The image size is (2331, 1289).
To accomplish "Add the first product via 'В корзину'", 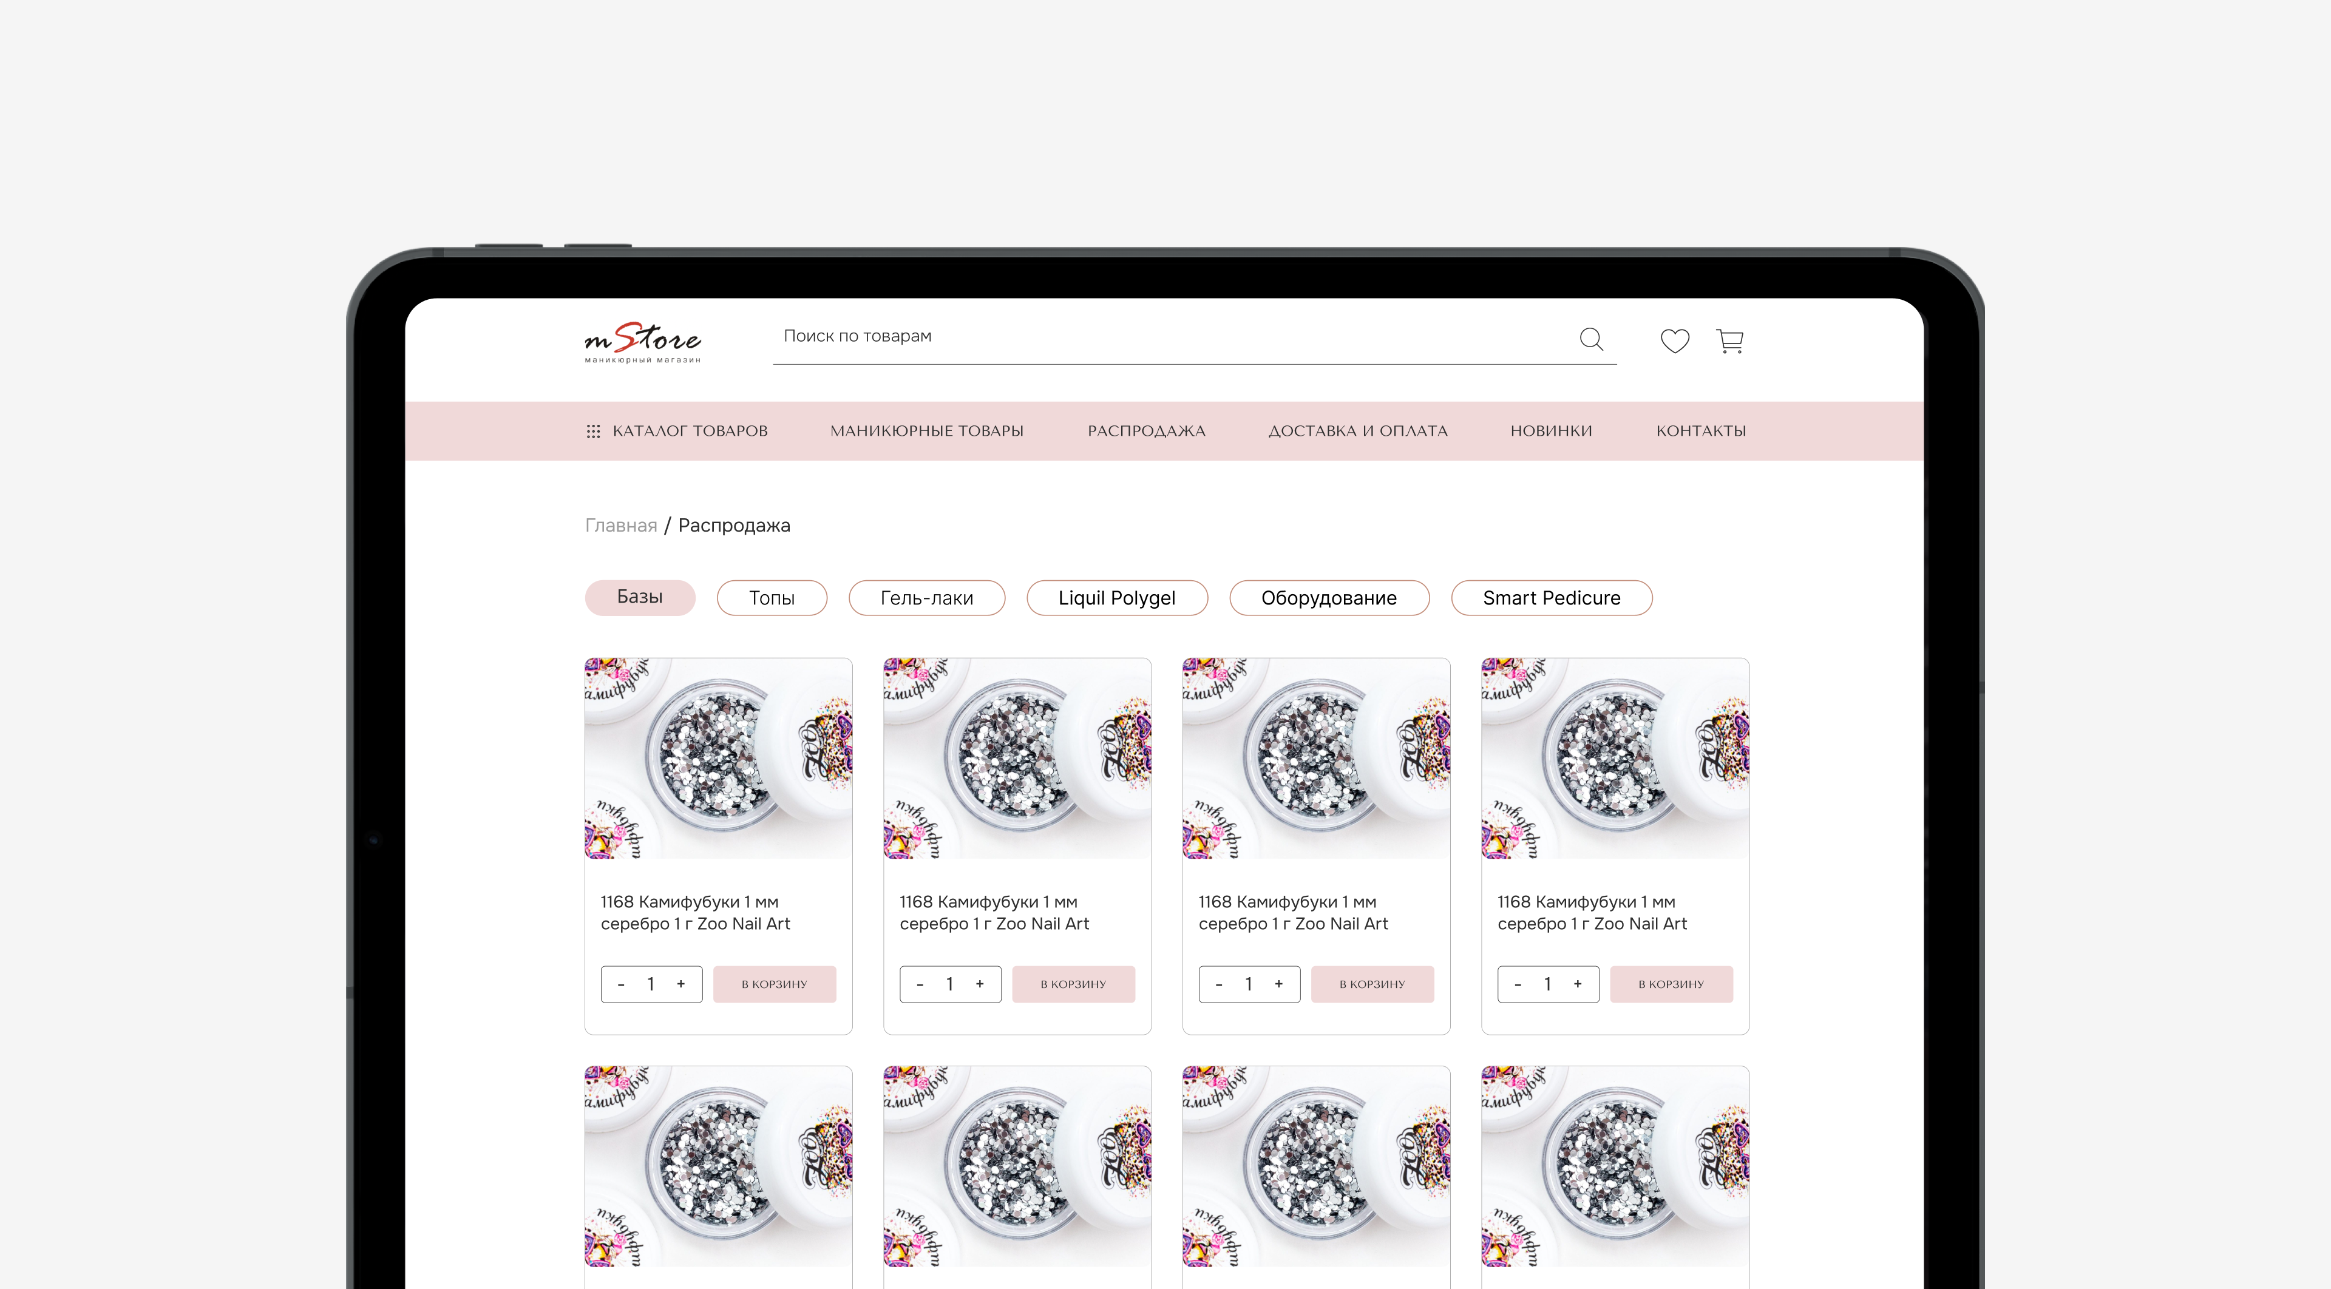I will (775, 984).
